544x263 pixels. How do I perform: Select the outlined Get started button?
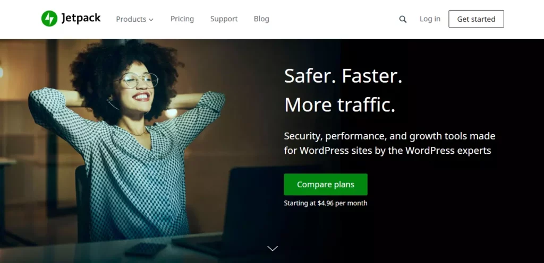[x=476, y=19]
